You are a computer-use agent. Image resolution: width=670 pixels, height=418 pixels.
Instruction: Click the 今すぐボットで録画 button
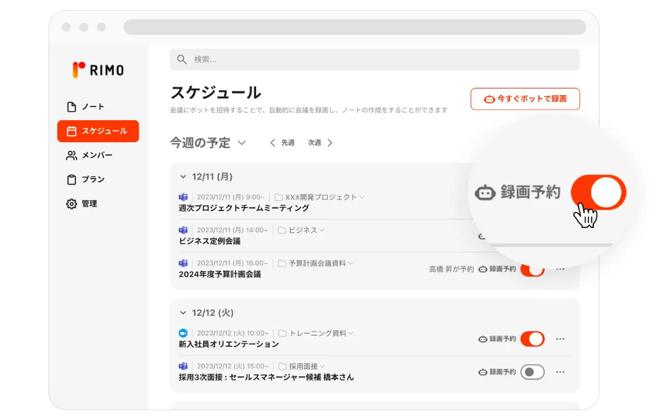coord(525,99)
